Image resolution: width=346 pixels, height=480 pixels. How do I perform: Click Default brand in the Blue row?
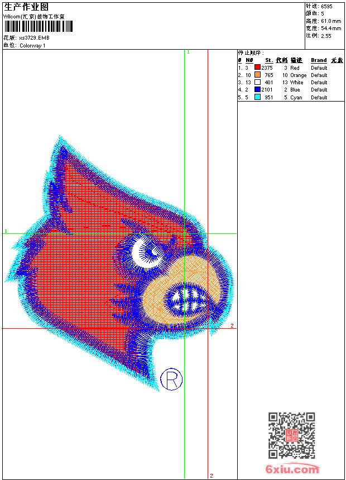point(319,90)
